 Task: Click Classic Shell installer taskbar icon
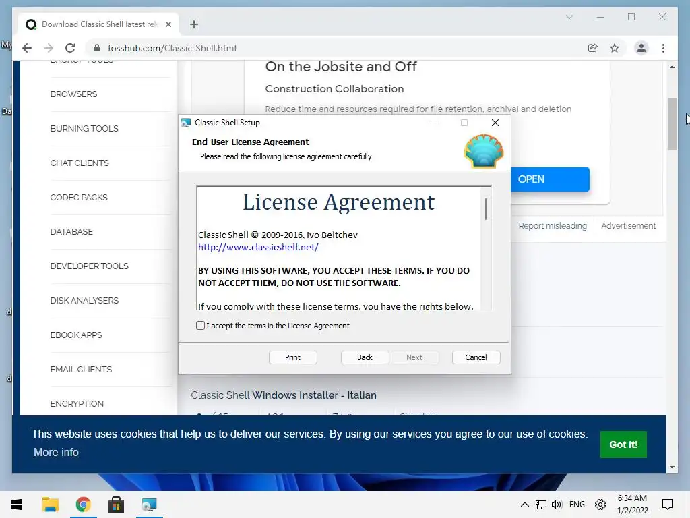click(149, 505)
